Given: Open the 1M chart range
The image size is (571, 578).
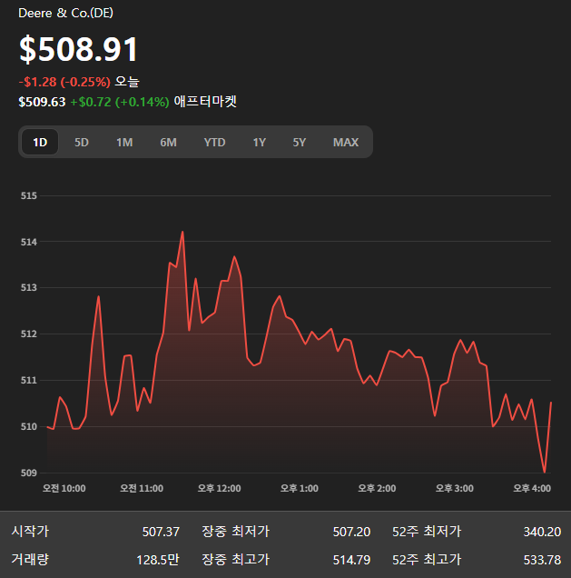Looking at the screenshot, I should (124, 142).
